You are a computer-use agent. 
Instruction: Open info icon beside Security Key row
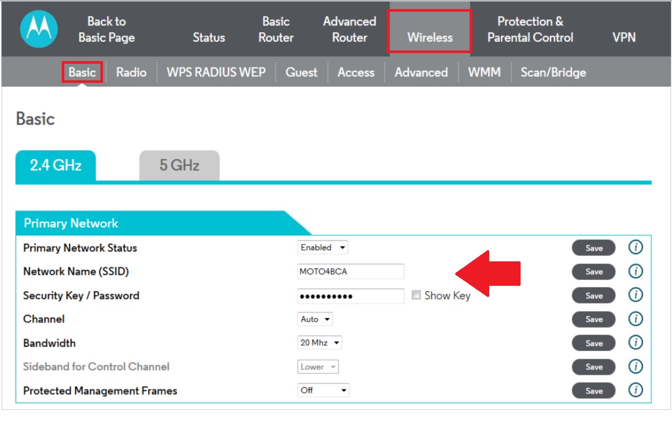635,295
